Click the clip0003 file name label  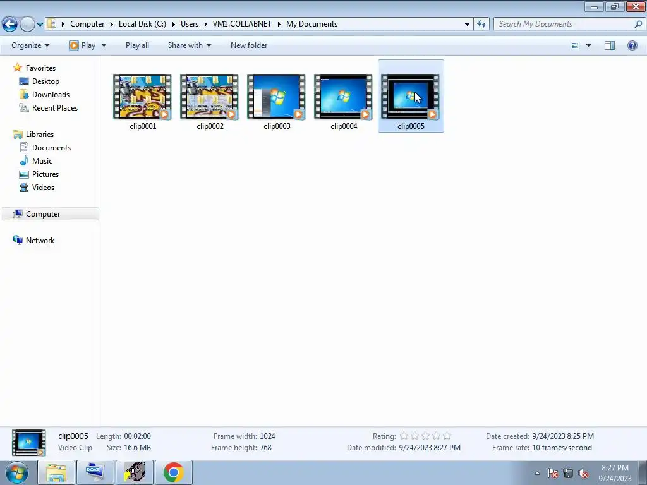(277, 126)
